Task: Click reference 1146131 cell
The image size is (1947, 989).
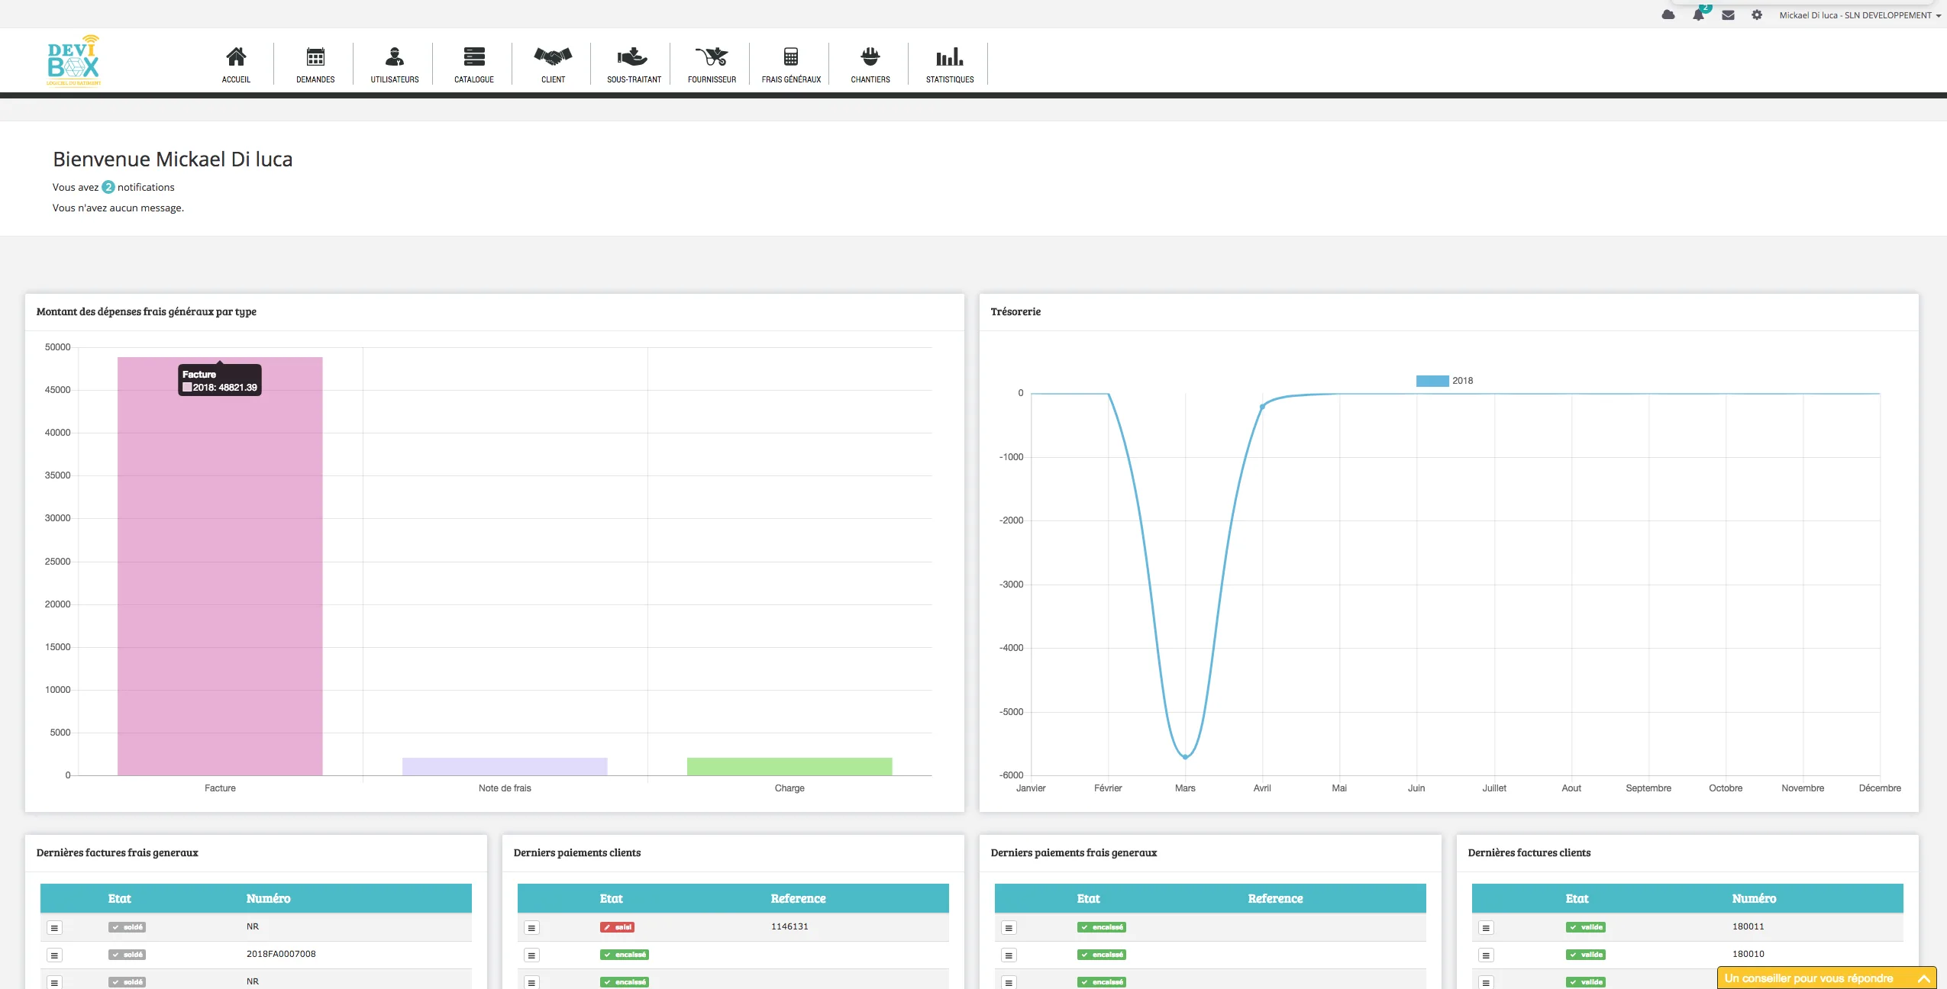Action: 789,926
